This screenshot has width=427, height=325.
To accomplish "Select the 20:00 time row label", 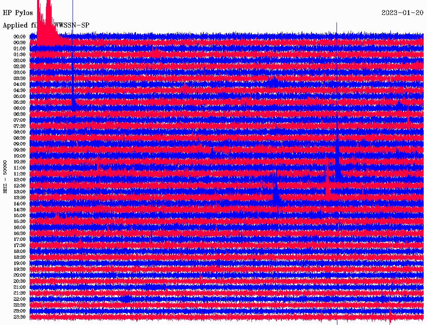I will 20,275.
